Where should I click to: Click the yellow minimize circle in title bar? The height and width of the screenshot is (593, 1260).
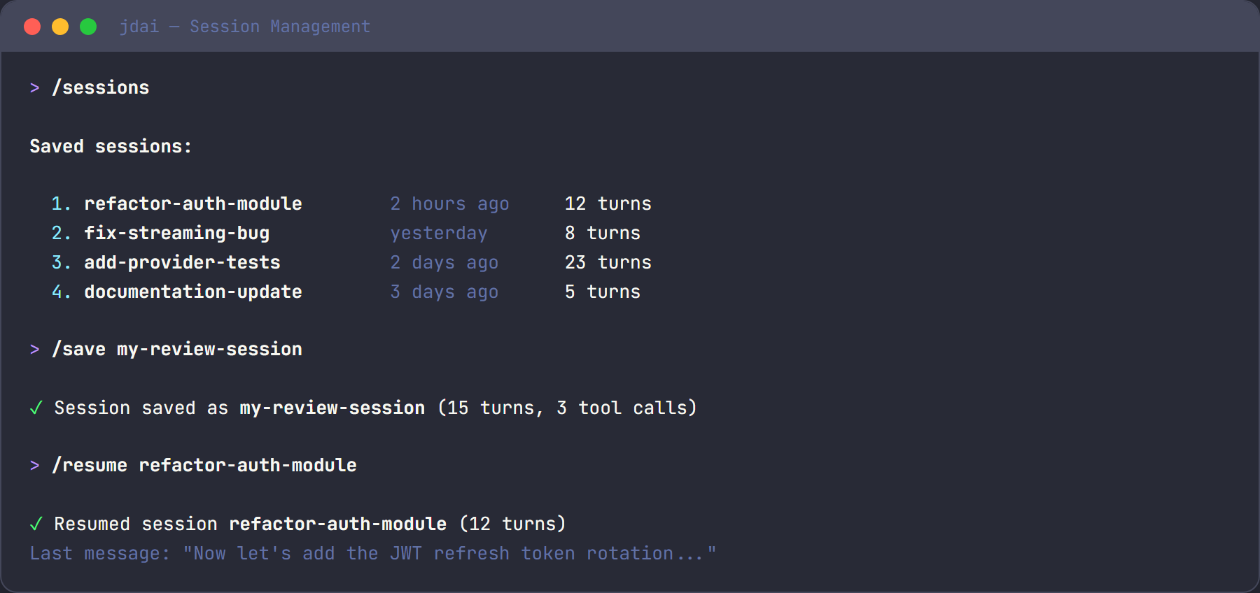click(60, 26)
